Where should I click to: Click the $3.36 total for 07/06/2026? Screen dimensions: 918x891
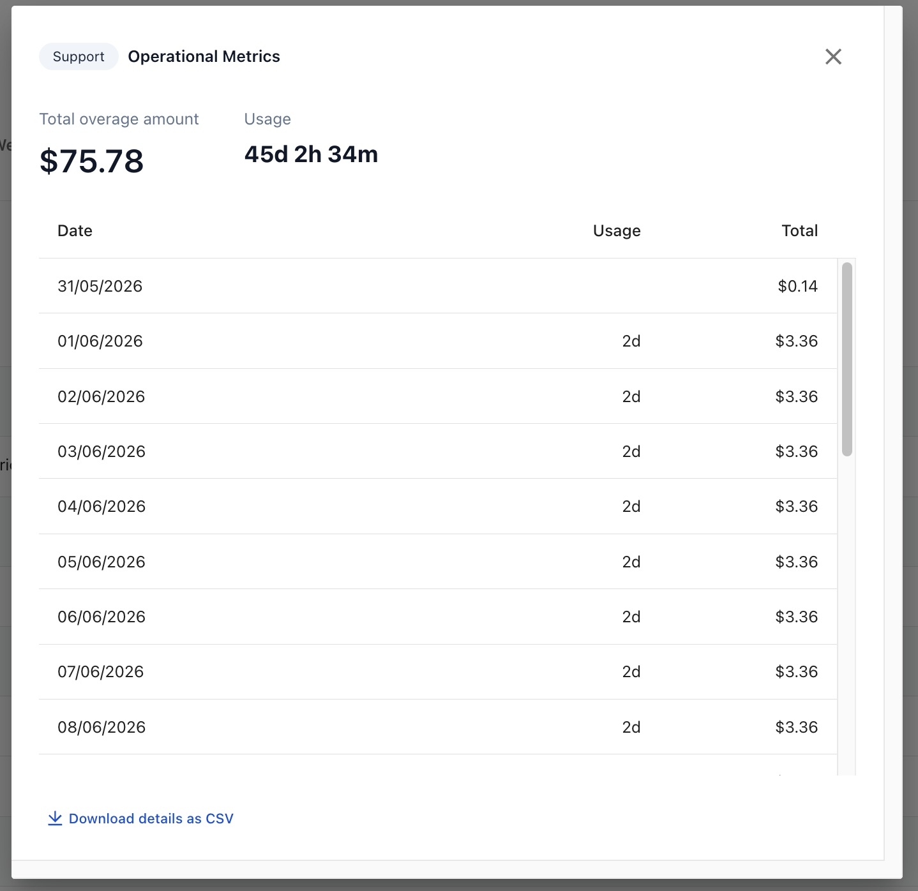pos(797,671)
